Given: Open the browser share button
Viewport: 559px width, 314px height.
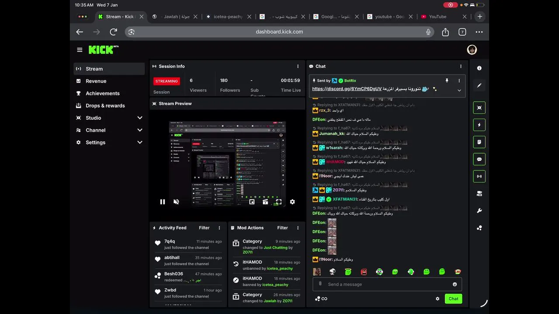Looking at the screenshot, I should (x=445, y=32).
